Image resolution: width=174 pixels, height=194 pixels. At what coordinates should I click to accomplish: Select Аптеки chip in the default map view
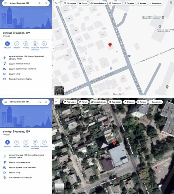142,3
